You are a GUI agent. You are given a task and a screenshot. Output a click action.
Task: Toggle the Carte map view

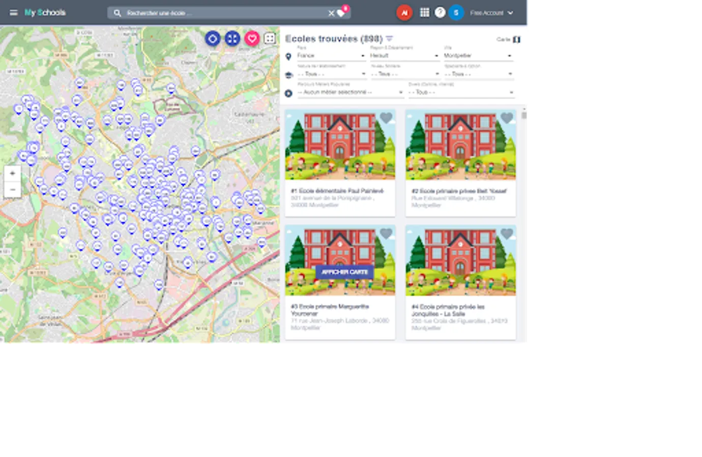pos(508,40)
